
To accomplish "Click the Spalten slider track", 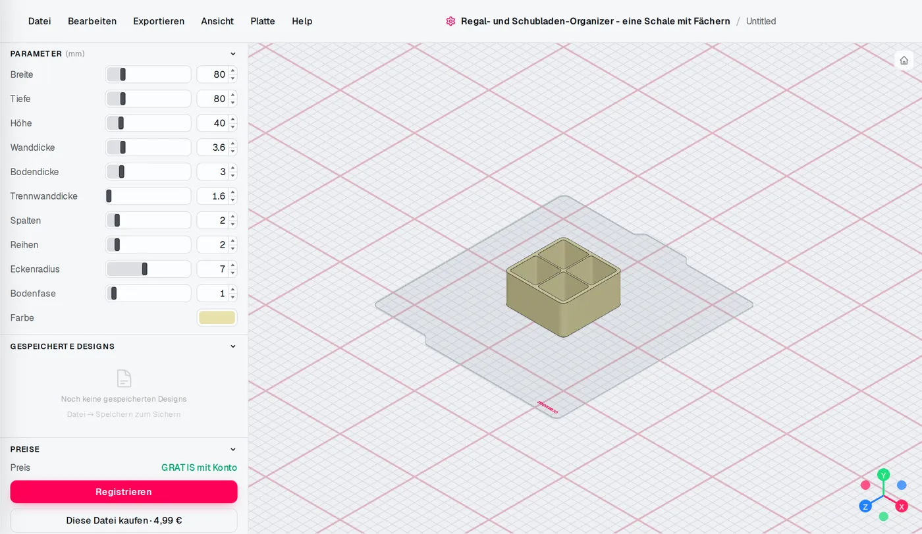I will [x=148, y=221].
